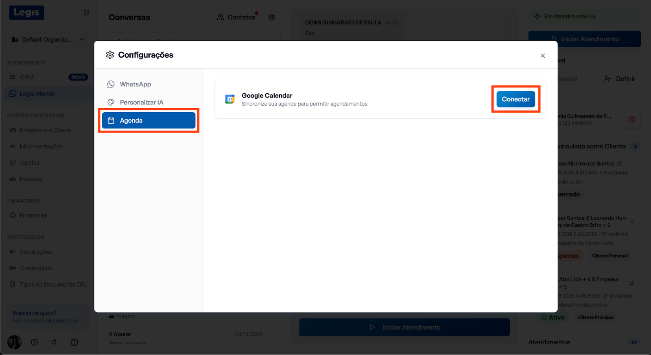Viewport: 651px width, 355px height.
Task: Open the A Apurar conversation
Action: pyautogui.click(x=191, y=338)
